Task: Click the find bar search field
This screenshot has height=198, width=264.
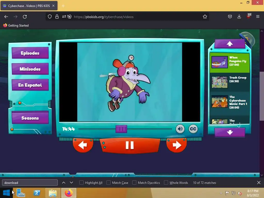Action: coord(30,183)
